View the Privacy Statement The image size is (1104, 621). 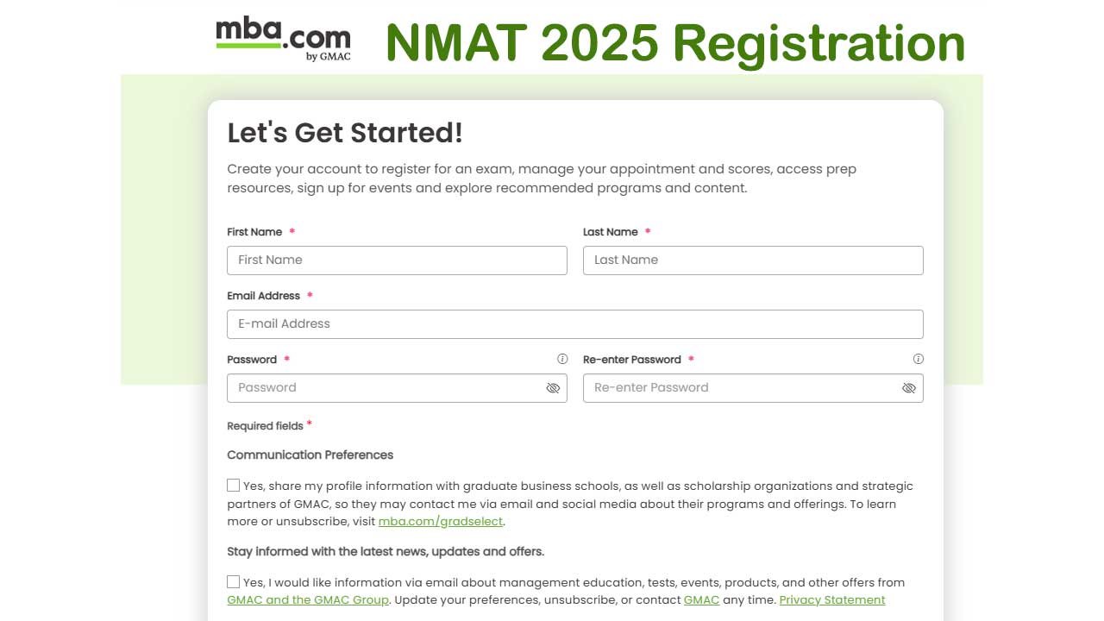point(831,599)
